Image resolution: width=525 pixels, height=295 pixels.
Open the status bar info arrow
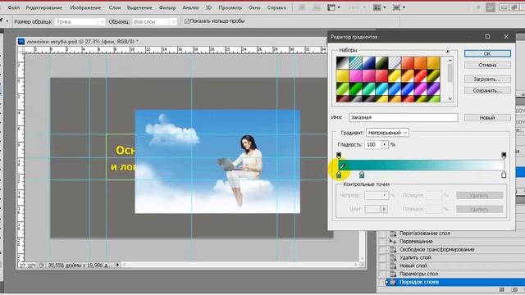pos(117,265)
